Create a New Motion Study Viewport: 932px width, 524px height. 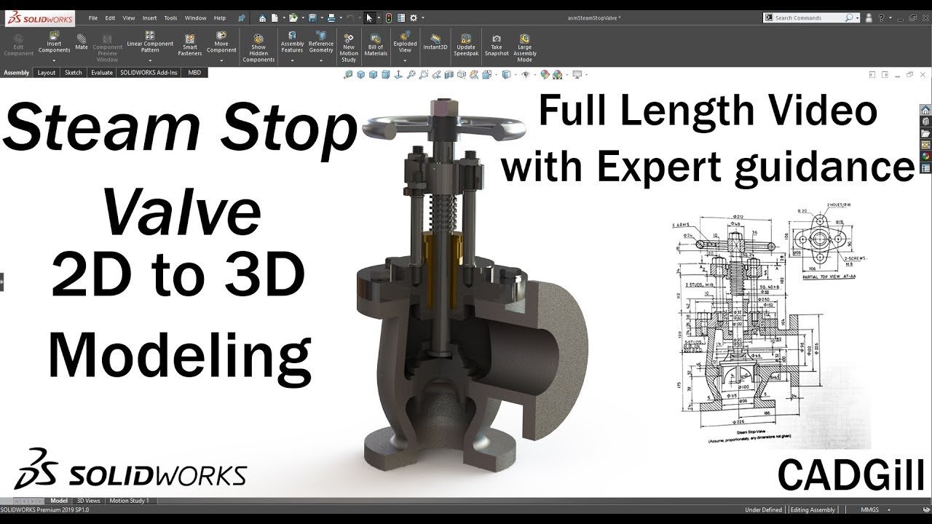[349, 47]
